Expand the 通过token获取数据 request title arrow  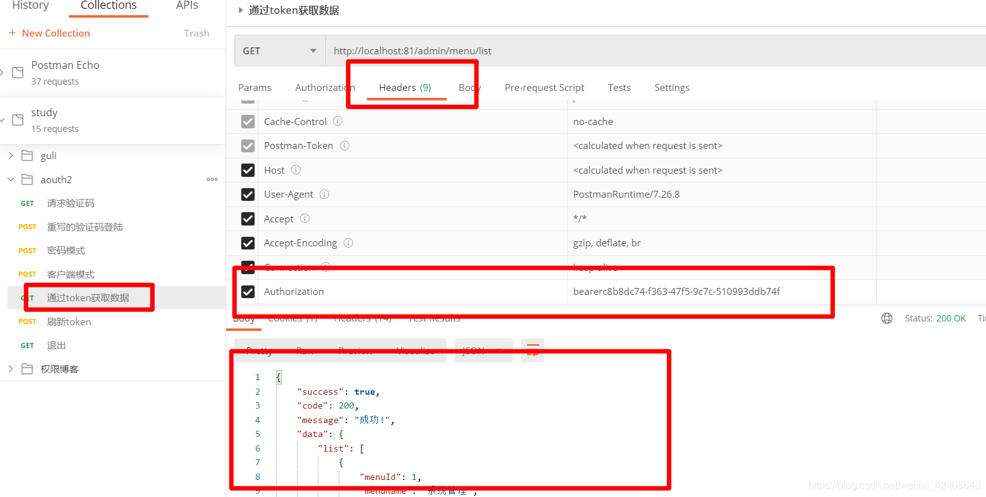tap(241, 10)
